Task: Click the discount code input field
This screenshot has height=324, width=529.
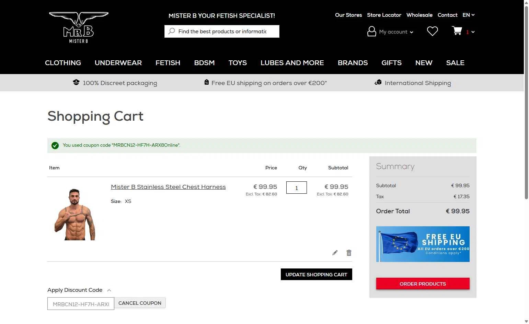Action: pos(81,304)
